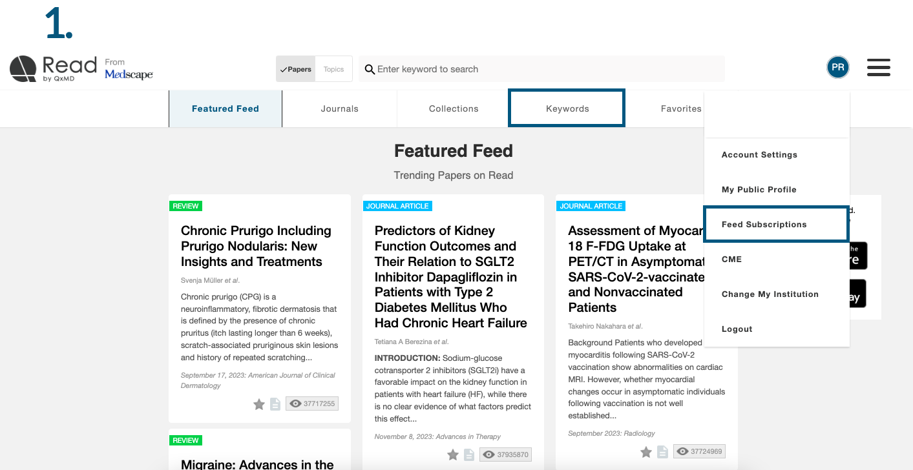Favorite the Chronic Prurigo paper star
The height and width of the screenshot is (470, 913).
tap(259, 404)
